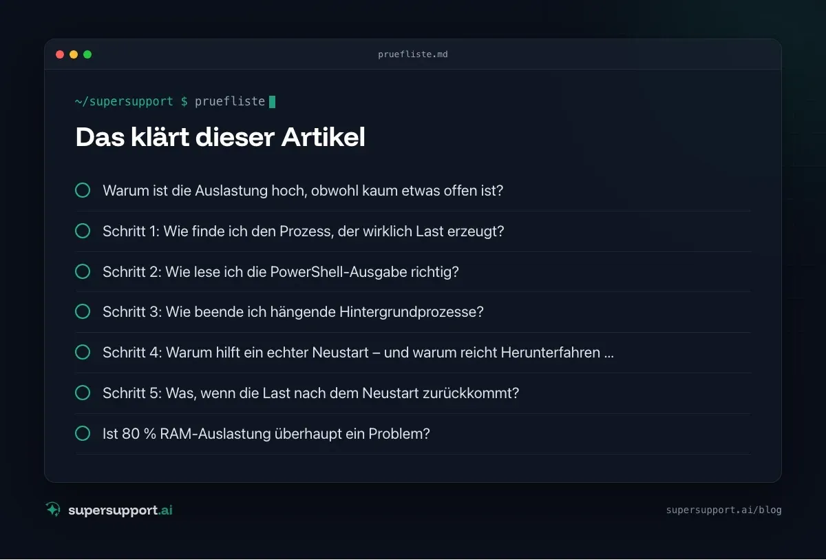Screen dimensions: 826x560
Task: Open 'Schritt 2: Wie lese ich die PowerShell-Ausgabe richtig?'
Action: coord(281,271)
